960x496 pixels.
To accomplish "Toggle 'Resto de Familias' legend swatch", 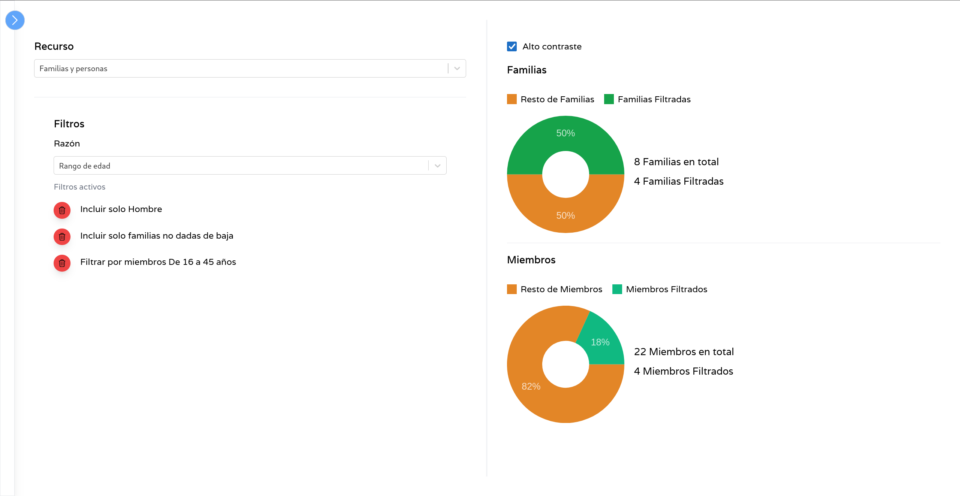I will tap(512, 99).
